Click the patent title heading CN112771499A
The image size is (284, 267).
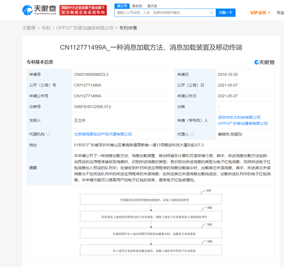point(151,47)
